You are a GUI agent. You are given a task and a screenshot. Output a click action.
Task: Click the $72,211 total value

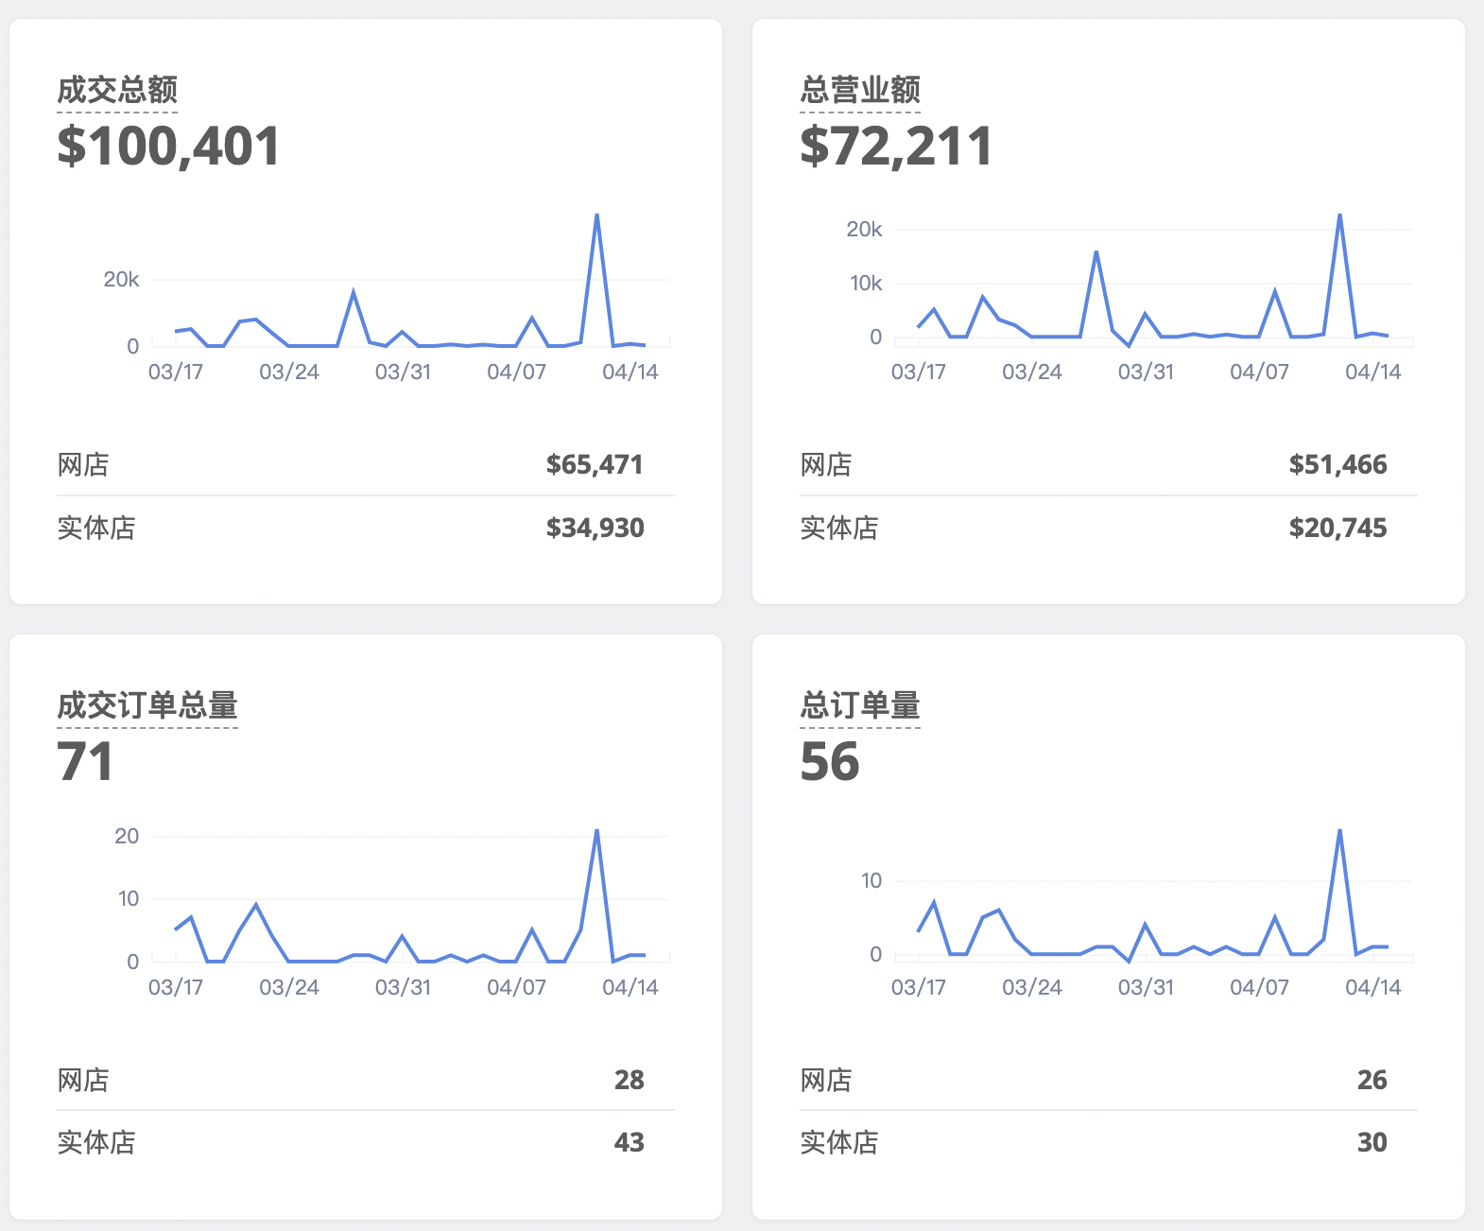pos(896,147)
